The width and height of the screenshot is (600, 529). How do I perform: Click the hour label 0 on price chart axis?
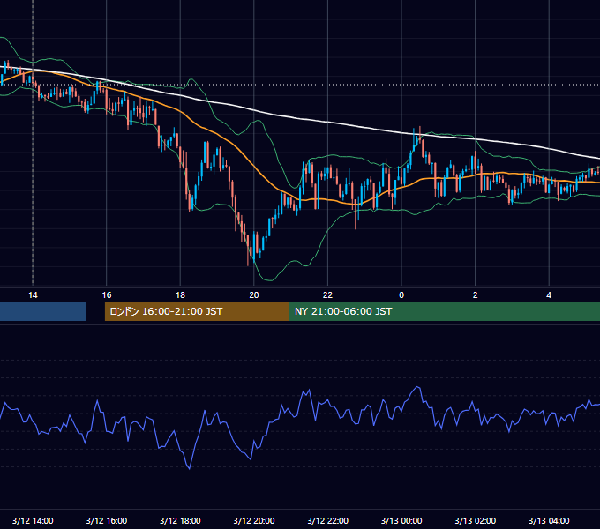[x=401, y=295]
